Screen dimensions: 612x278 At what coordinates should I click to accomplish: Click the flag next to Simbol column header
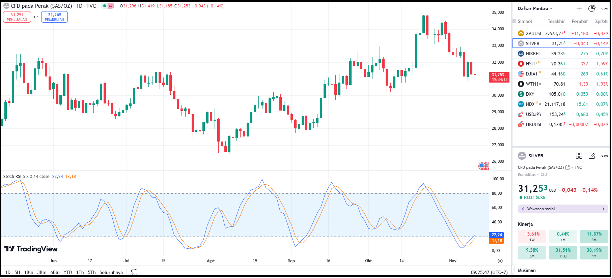pyautogui.click(x=514, y=21)
